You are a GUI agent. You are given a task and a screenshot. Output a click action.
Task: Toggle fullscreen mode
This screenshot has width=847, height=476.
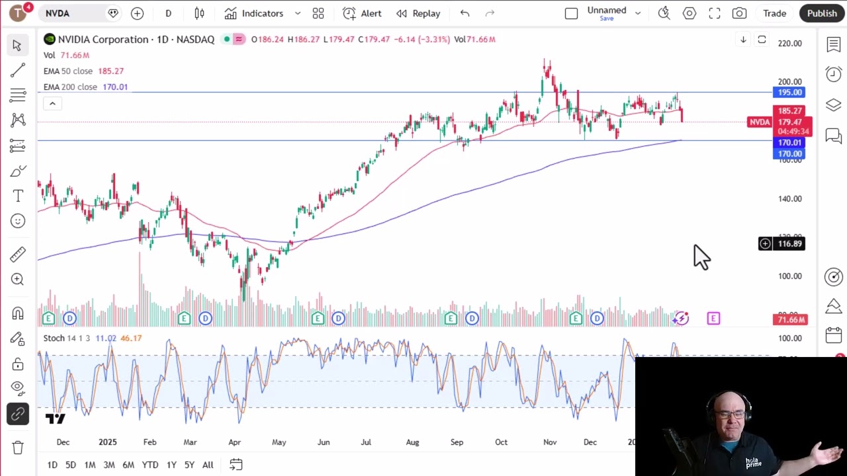point(715,13)
